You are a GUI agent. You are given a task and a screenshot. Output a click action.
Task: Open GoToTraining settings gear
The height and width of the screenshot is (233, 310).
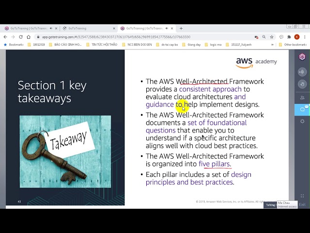tap(302, 121)
